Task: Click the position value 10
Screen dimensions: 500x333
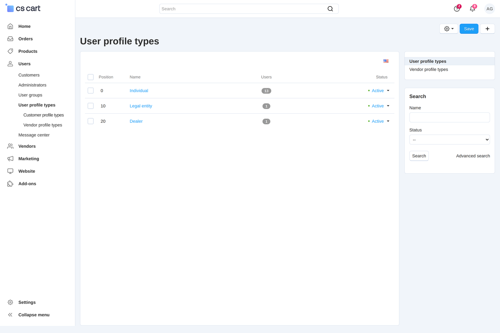Action: [103, 106]
